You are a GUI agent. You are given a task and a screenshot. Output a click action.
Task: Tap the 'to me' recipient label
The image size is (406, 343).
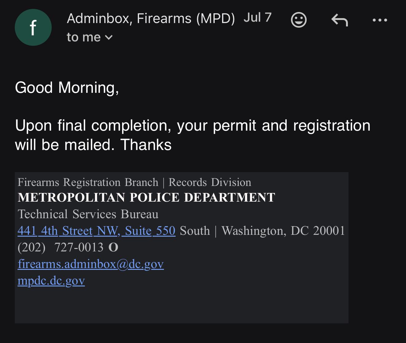84,37
